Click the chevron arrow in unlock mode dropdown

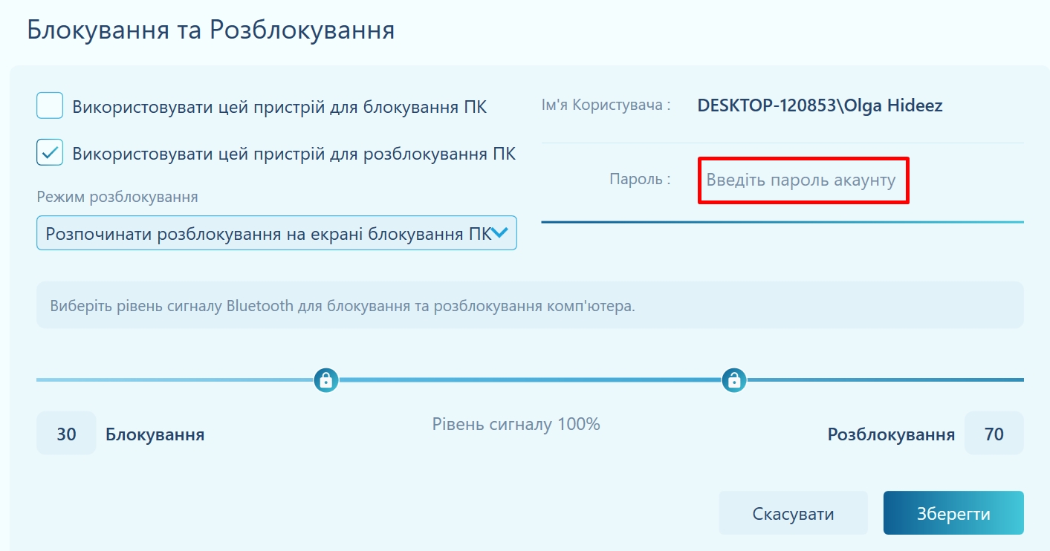click(500, 233)
